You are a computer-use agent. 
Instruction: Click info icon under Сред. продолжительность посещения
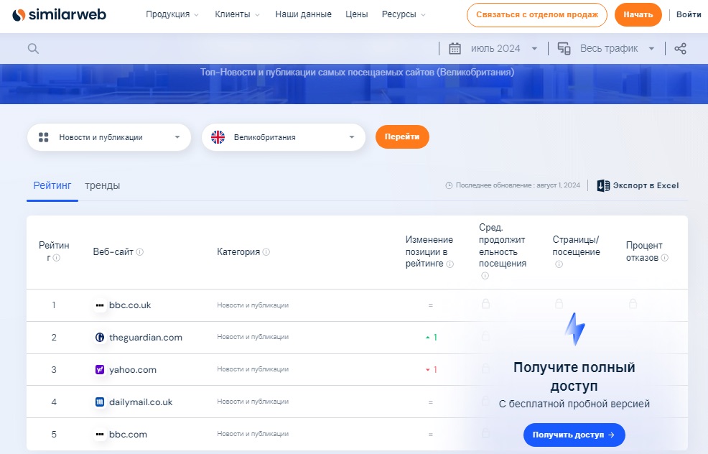click(485, 276)
